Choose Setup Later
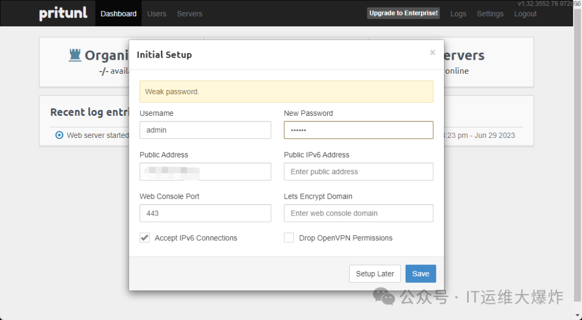 coord(375,274)
